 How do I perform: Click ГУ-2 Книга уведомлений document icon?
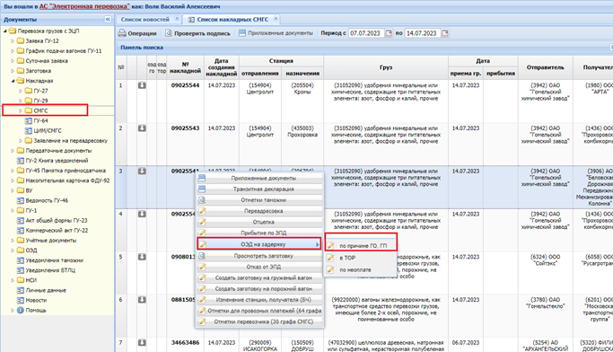click(x=21, y=161)
